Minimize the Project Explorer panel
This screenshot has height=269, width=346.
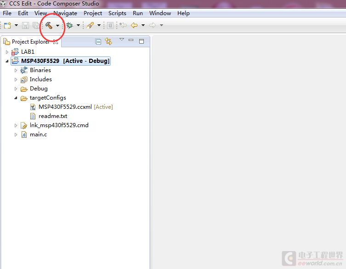131,40
